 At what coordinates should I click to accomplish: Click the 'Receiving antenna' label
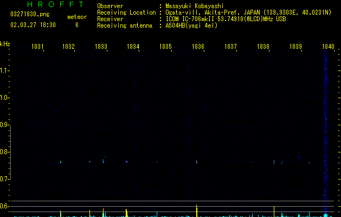tap(125, 25)
